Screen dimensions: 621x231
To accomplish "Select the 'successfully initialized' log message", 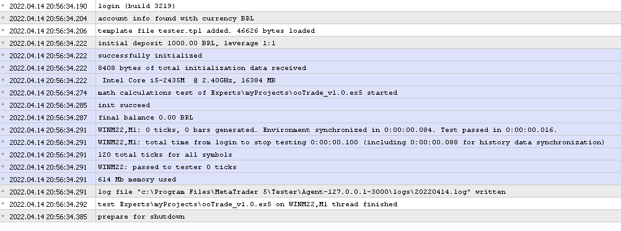I will point(150,56).
